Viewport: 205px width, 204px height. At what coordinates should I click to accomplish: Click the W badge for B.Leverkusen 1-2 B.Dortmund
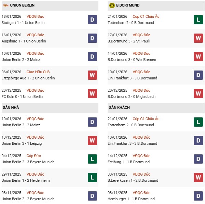199,177
